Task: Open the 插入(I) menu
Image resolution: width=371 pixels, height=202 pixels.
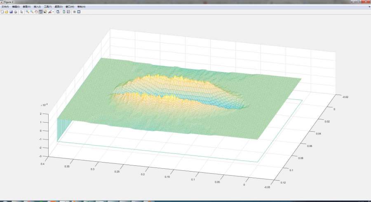Action: click(x=37, y=7)
